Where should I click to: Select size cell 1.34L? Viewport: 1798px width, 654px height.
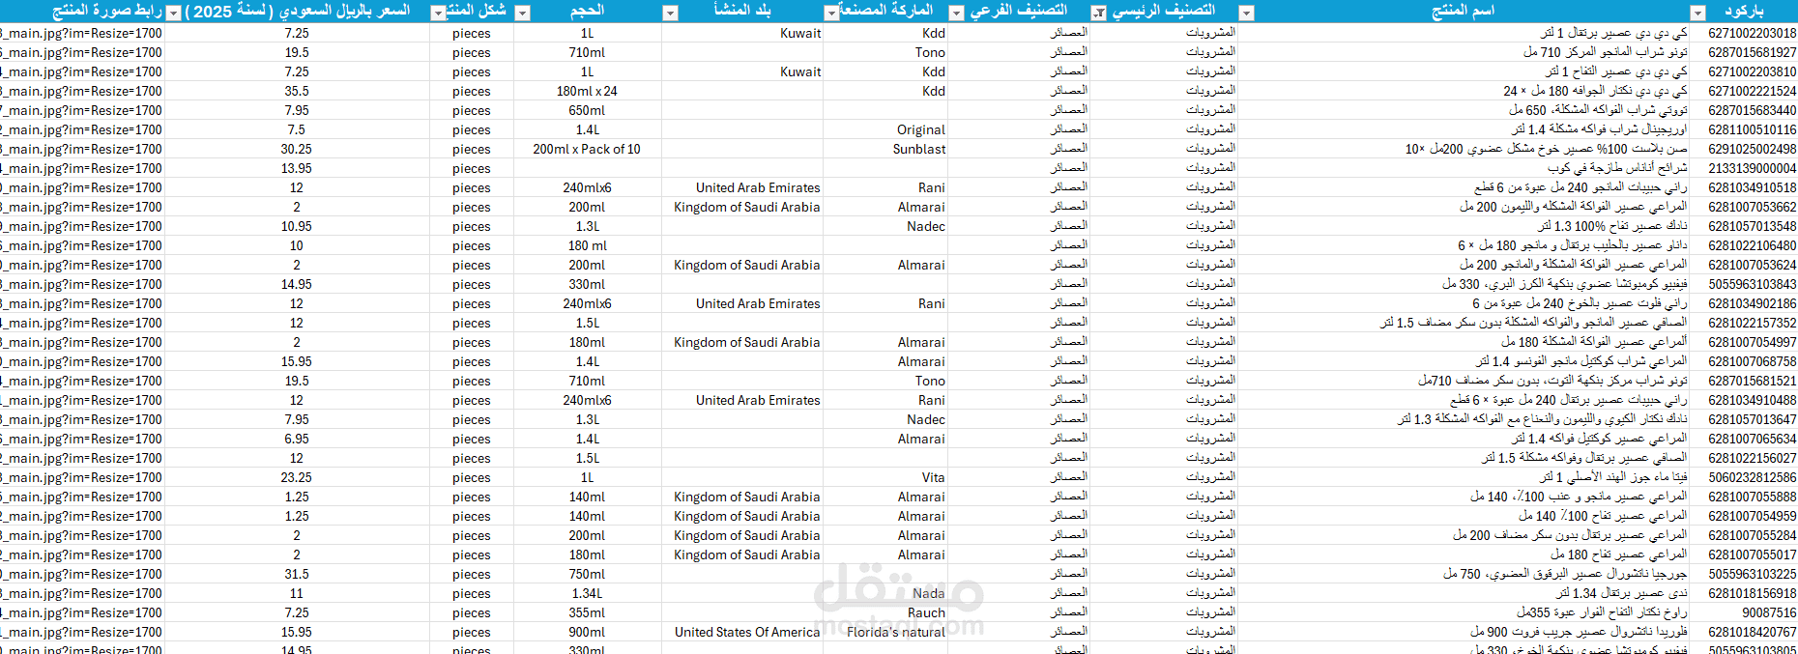(587, 593)
